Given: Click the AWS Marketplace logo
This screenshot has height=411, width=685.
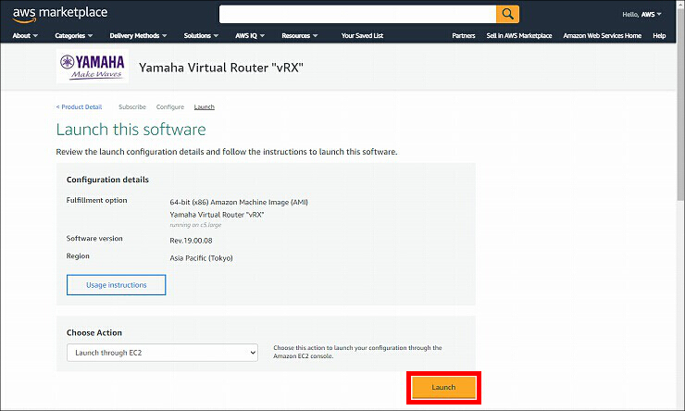Looking at the screenshot, I should click(60, 14).
